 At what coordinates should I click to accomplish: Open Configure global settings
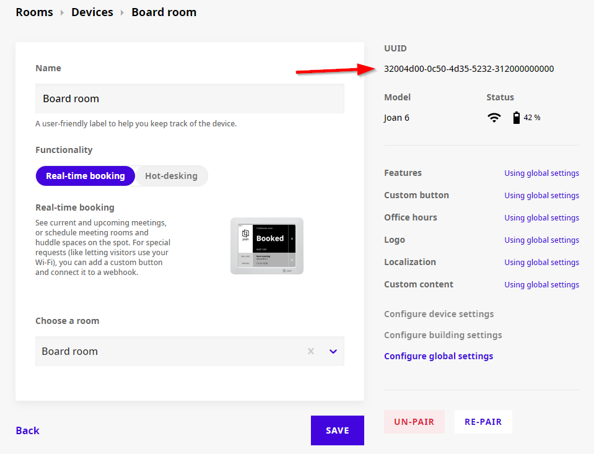[439, 356]
